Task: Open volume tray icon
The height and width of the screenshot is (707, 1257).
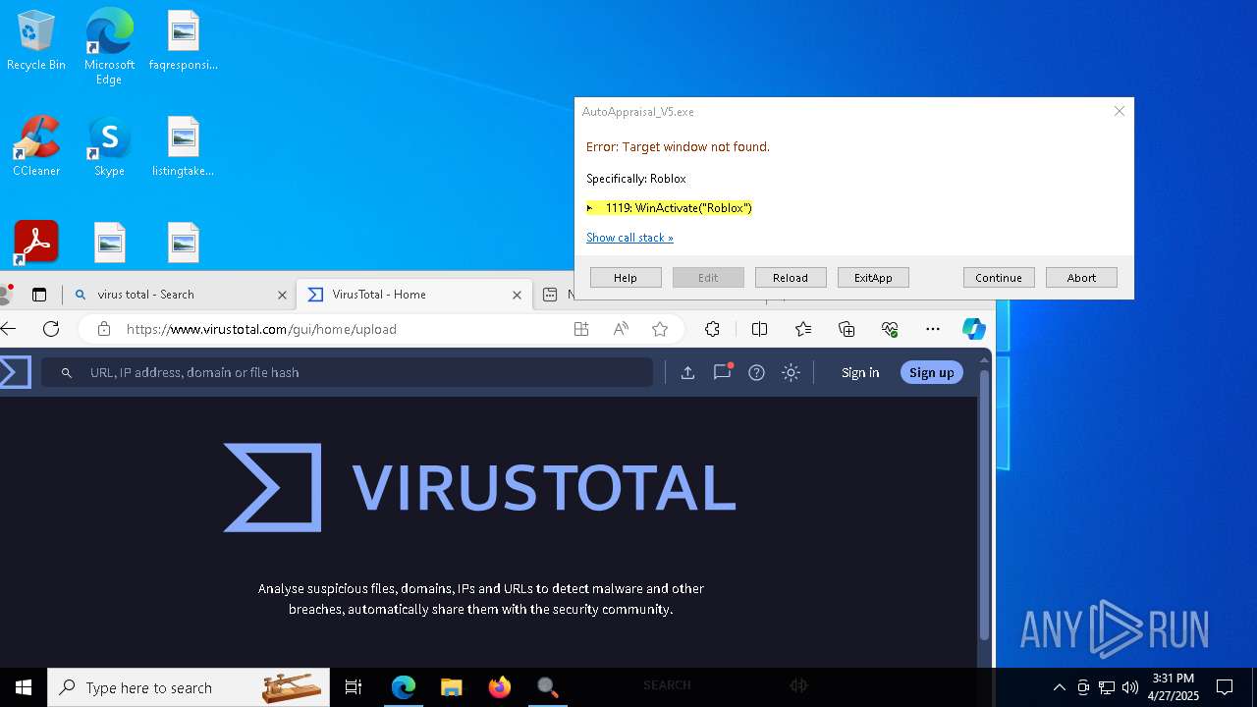Action: (x=1130, y=687)
